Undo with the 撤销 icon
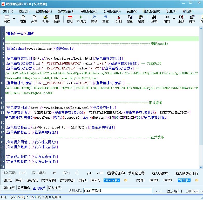Screen dimensions: 203x200 tap(94, 19)
